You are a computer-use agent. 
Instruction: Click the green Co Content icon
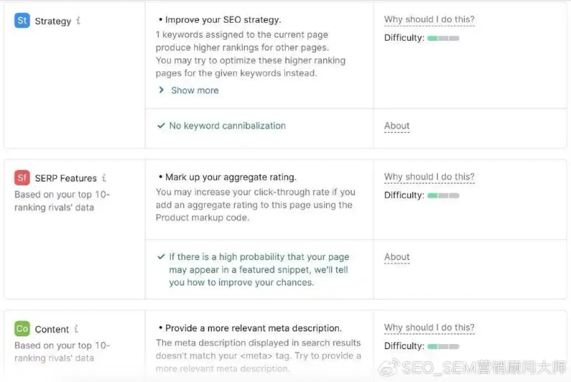(22, 328)
